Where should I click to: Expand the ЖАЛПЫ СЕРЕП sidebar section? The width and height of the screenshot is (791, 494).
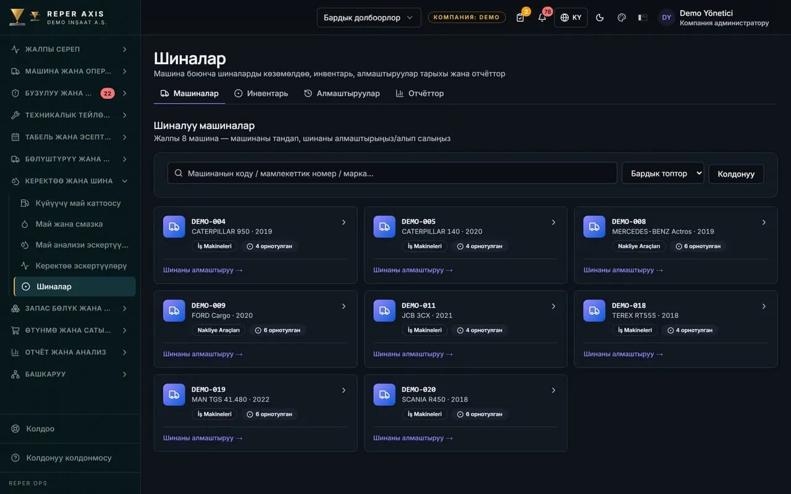[x=70, y=49]
